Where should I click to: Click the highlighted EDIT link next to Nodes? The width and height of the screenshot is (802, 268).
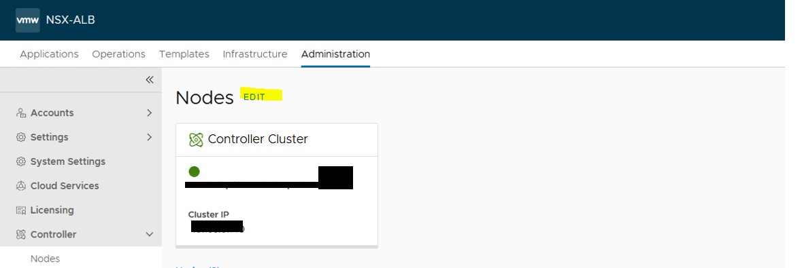pos(254,97)
